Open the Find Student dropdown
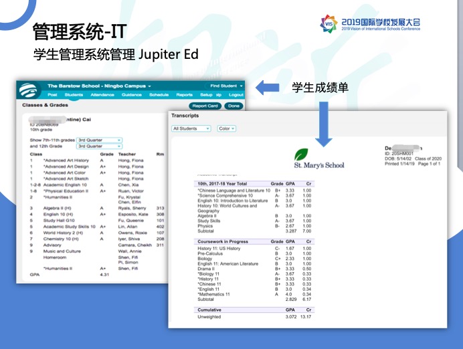The width and height of the screenshot is (463, 349). (226, 86)
